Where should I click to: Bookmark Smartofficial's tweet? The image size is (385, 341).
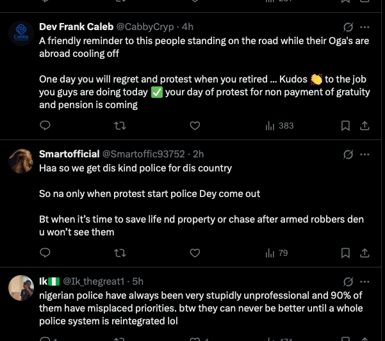click(345, 253)
